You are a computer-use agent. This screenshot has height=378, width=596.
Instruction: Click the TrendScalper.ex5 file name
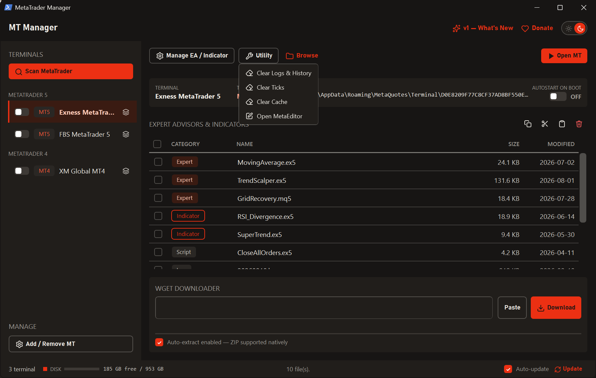pyautogui.click(x=262, y=180)
